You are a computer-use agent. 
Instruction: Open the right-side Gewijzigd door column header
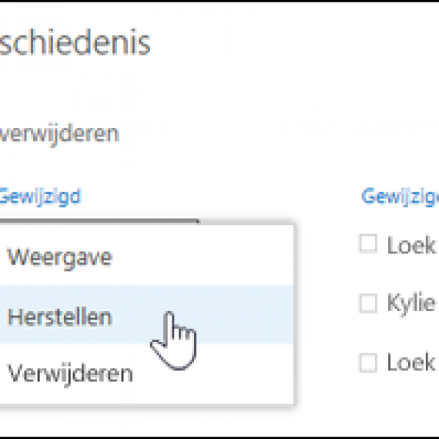pyautogui.click(x=400, y=196)
